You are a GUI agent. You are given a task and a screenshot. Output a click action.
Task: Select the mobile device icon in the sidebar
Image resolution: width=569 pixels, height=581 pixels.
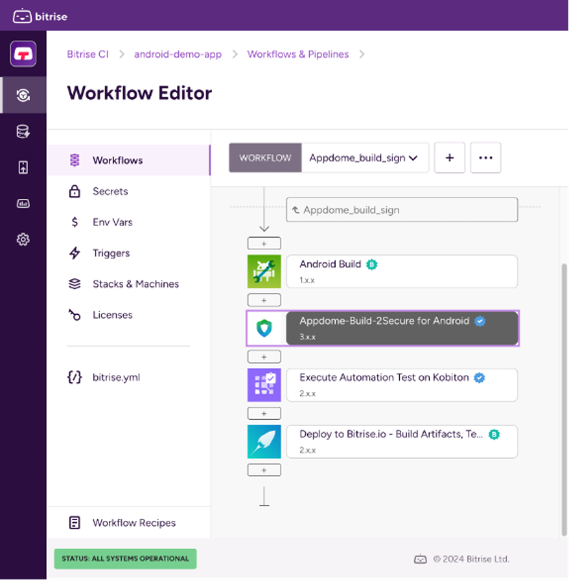coord(22,167)
